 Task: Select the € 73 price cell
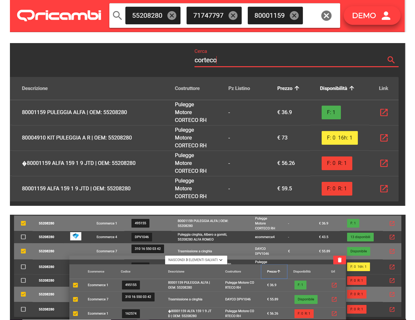point(282,138)
